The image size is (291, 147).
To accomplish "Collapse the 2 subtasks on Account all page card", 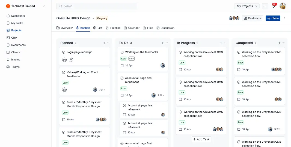I will [x=161, y=95].
